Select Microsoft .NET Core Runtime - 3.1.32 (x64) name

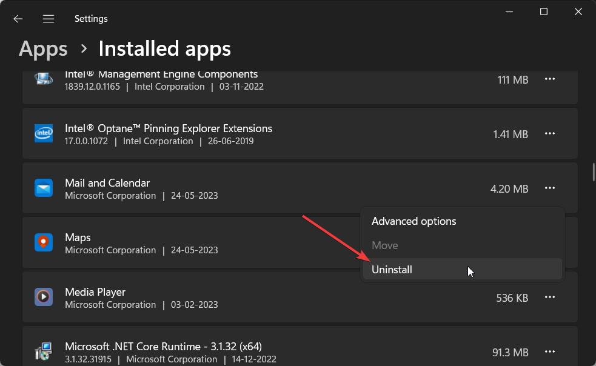164,347
